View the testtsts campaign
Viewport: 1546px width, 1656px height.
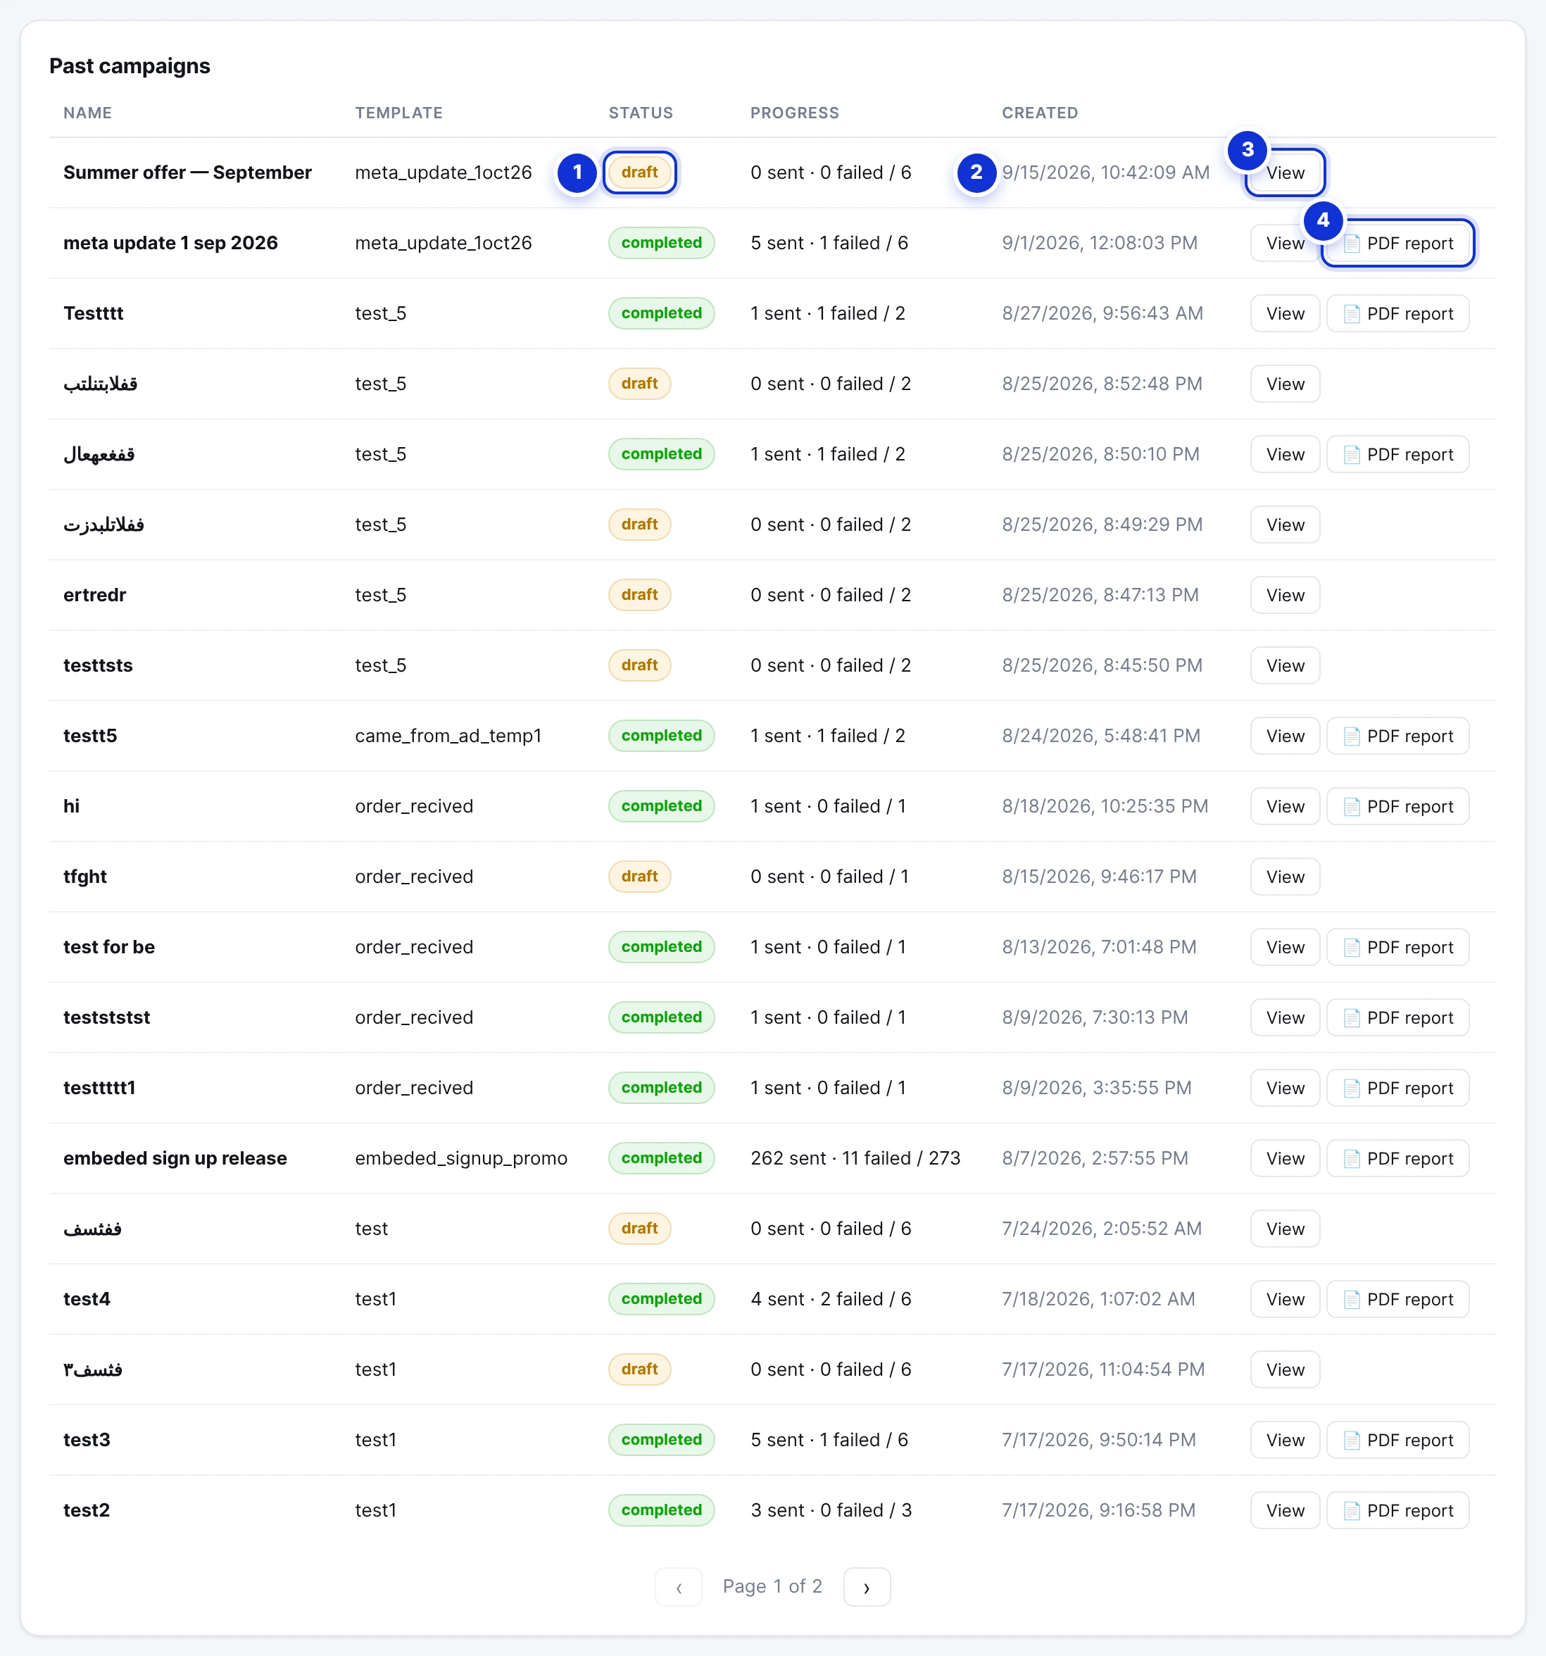coord(1284,665)
